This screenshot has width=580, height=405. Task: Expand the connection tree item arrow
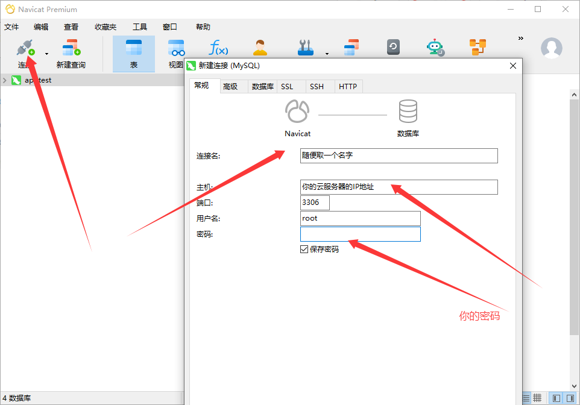5,80
